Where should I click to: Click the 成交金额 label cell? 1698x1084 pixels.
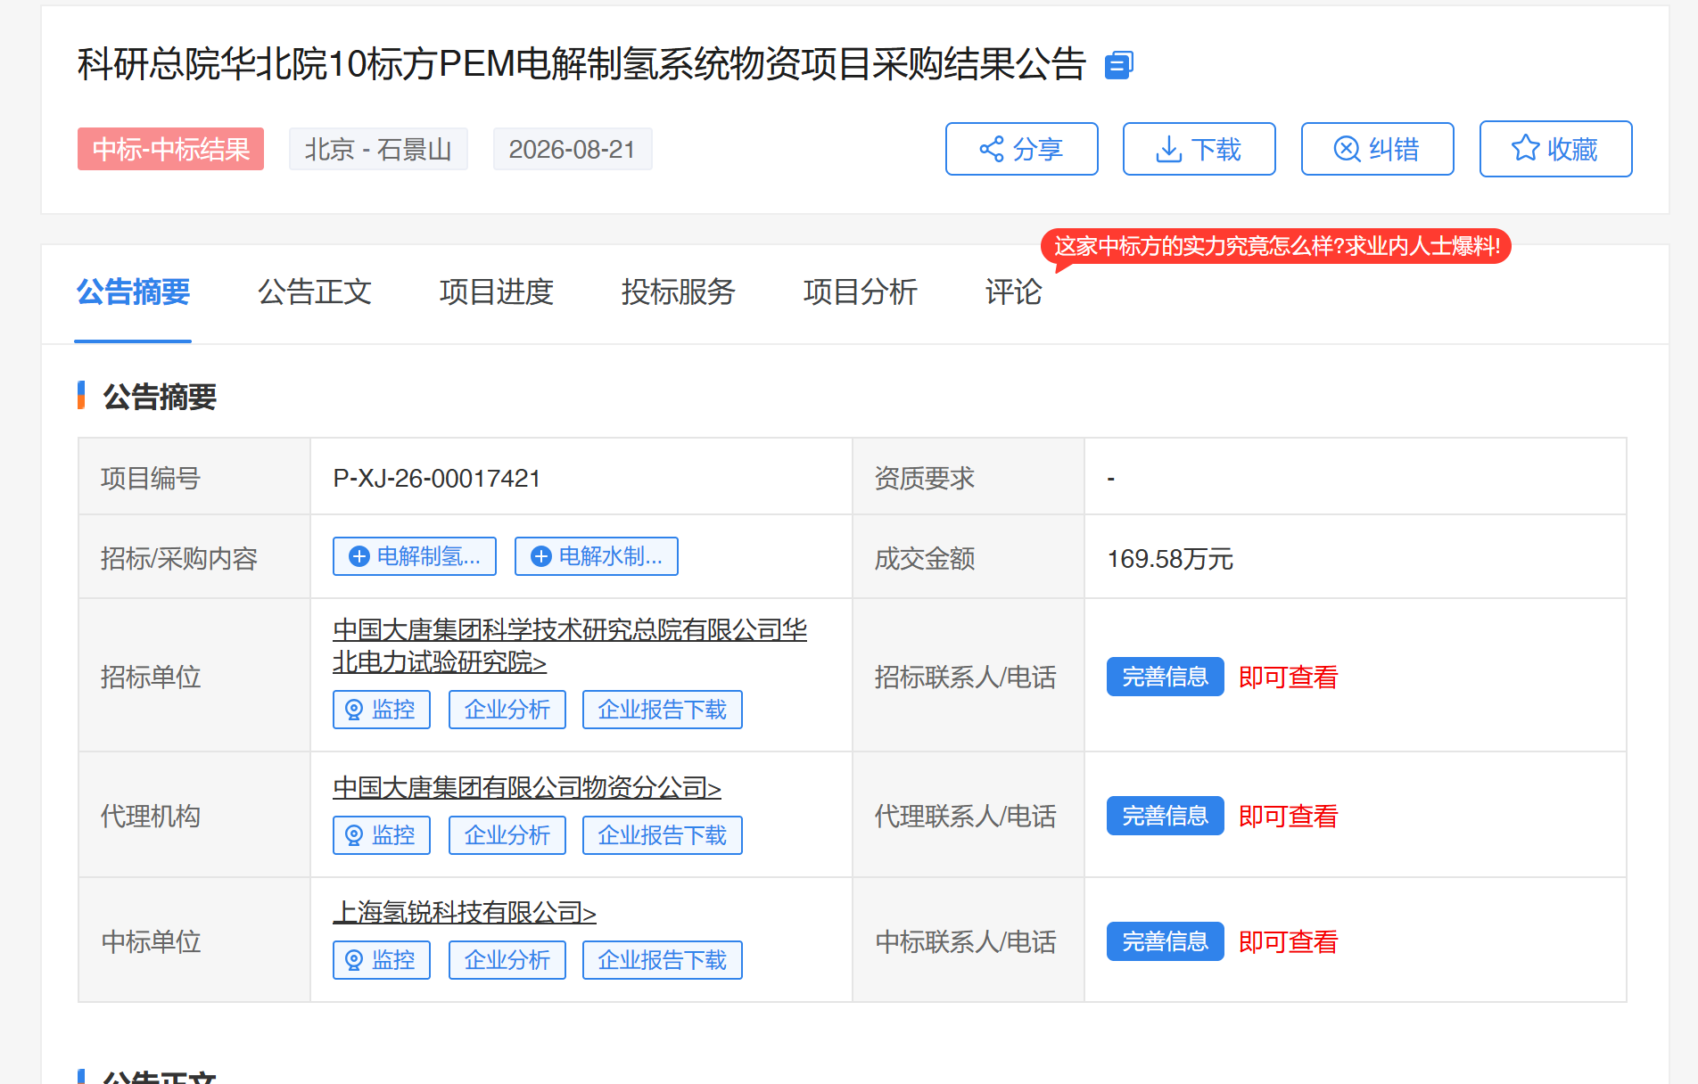969,556
